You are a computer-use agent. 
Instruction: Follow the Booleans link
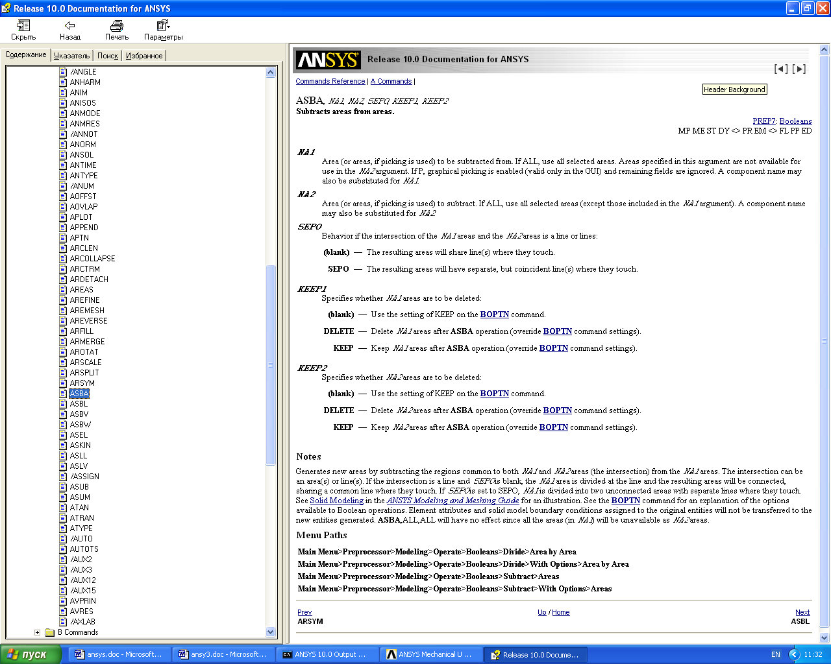tap(796, 121)
